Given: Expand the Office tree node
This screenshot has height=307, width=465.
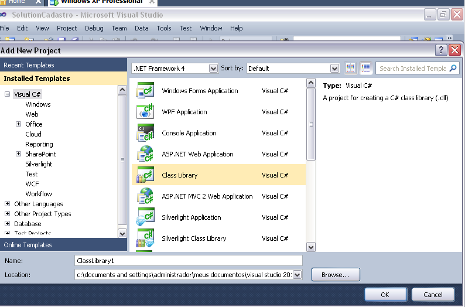Looking at the screenshot, I should [x=18, y=124].
